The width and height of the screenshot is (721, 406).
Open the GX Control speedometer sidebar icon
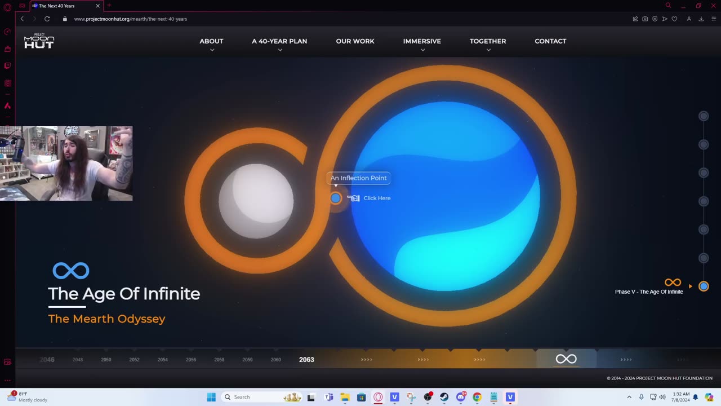point(7,32)
